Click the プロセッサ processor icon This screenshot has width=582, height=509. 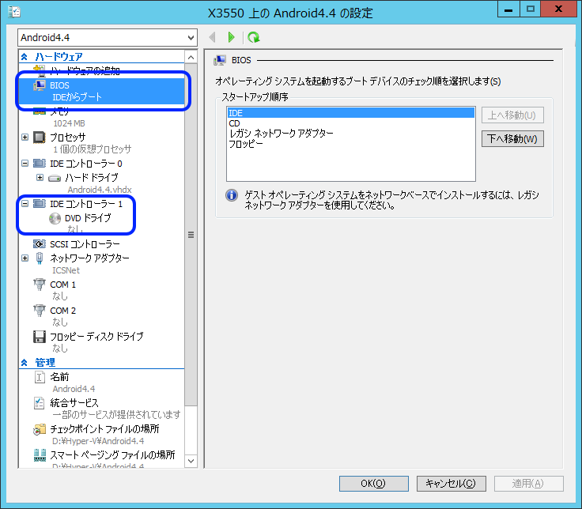(40, 138)
